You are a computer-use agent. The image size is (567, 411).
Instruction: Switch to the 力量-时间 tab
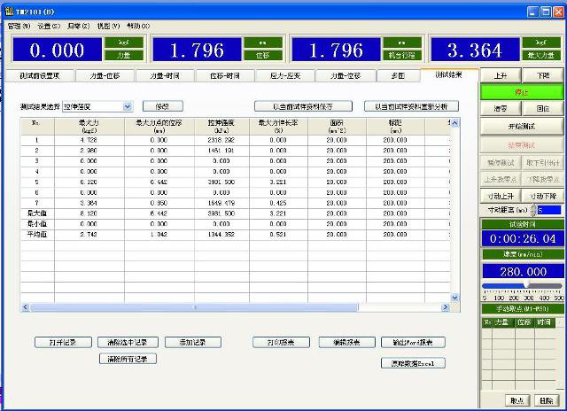click(x=165, y=76)
